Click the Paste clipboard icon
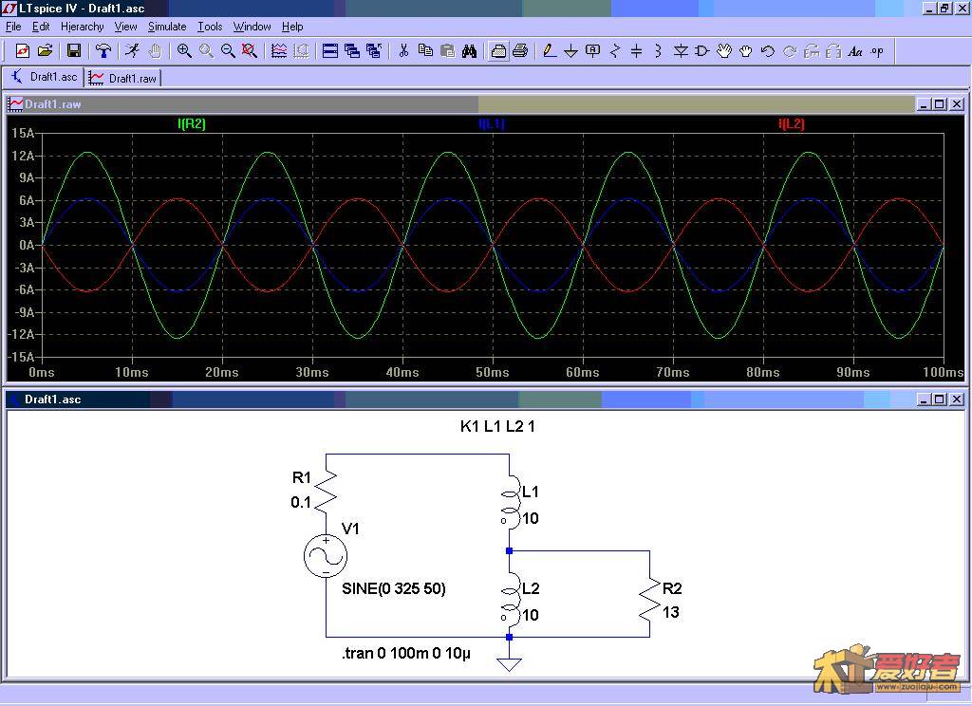This screenshot has height=706, width=972. coord(447,51)
